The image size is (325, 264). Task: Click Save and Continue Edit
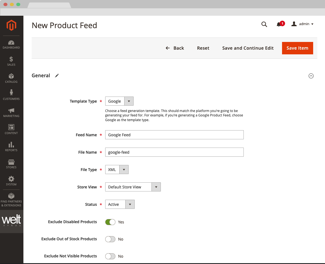click(x=248, y=48)
